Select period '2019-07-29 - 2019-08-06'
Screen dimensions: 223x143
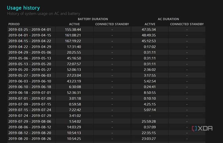click(x=30, y=121)
